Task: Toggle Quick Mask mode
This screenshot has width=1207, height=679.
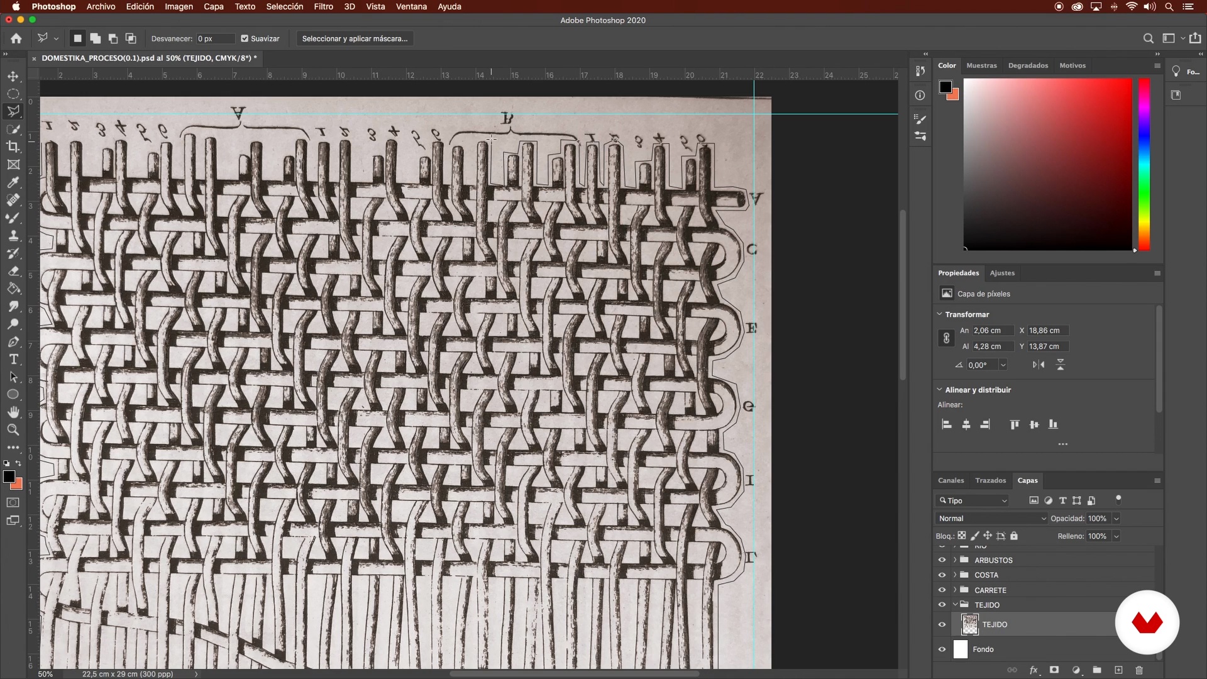Action: click(13, 502)
